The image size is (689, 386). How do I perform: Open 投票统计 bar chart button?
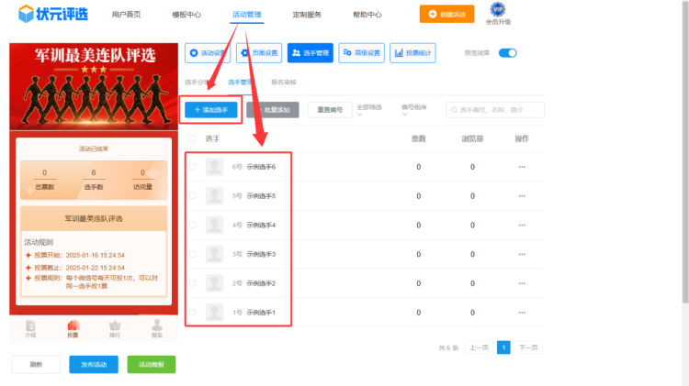pos(413,53)
